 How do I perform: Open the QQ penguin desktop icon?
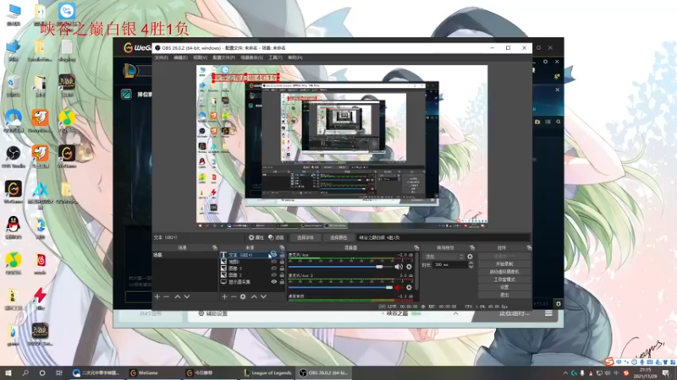click(14, 227)
